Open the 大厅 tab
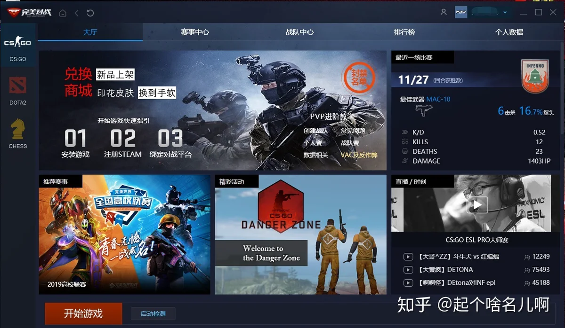This screenshot has height=328, width=565. 90,32
